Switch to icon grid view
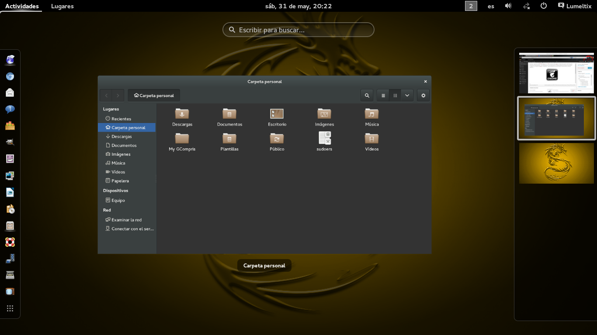Screen dimensions: 597x335 click(395, 96)
